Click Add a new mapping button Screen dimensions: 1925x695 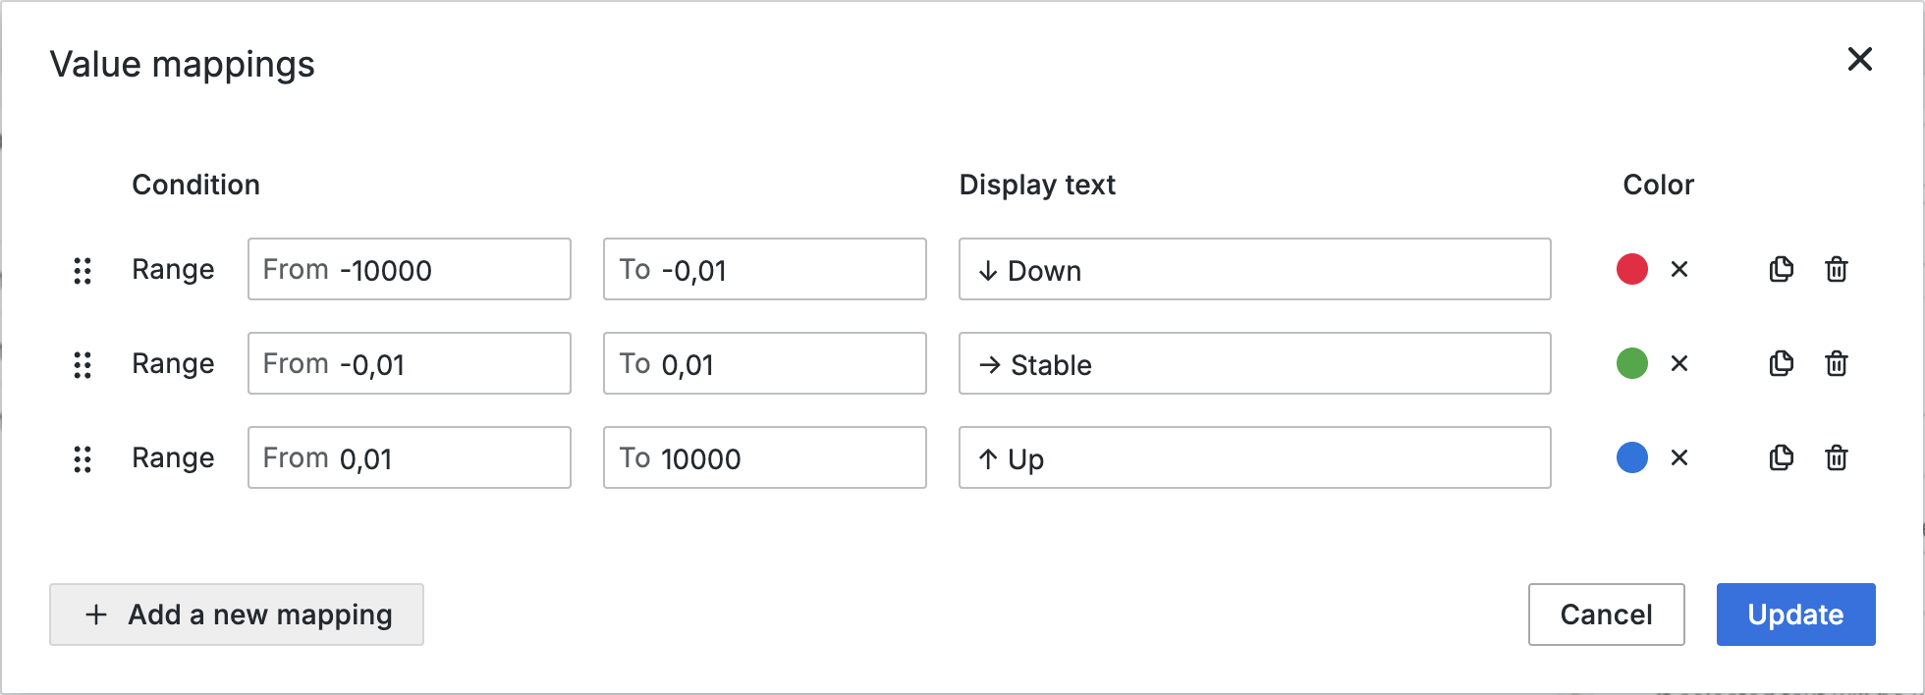(x=237, y=615)
